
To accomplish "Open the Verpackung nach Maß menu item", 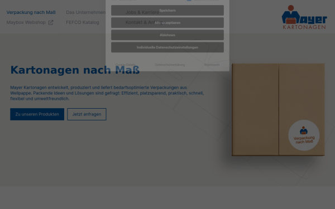I will 31,12.
